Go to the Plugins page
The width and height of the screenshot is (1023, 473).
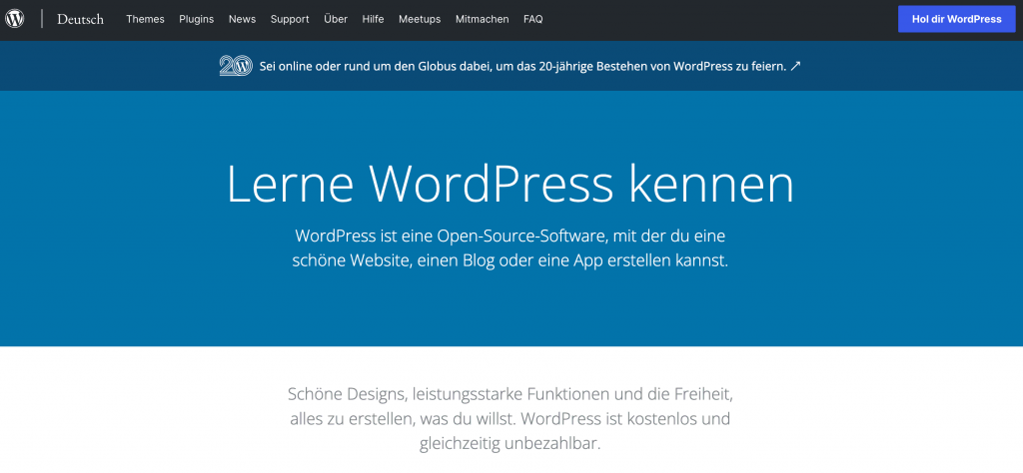tap(197, 19)
